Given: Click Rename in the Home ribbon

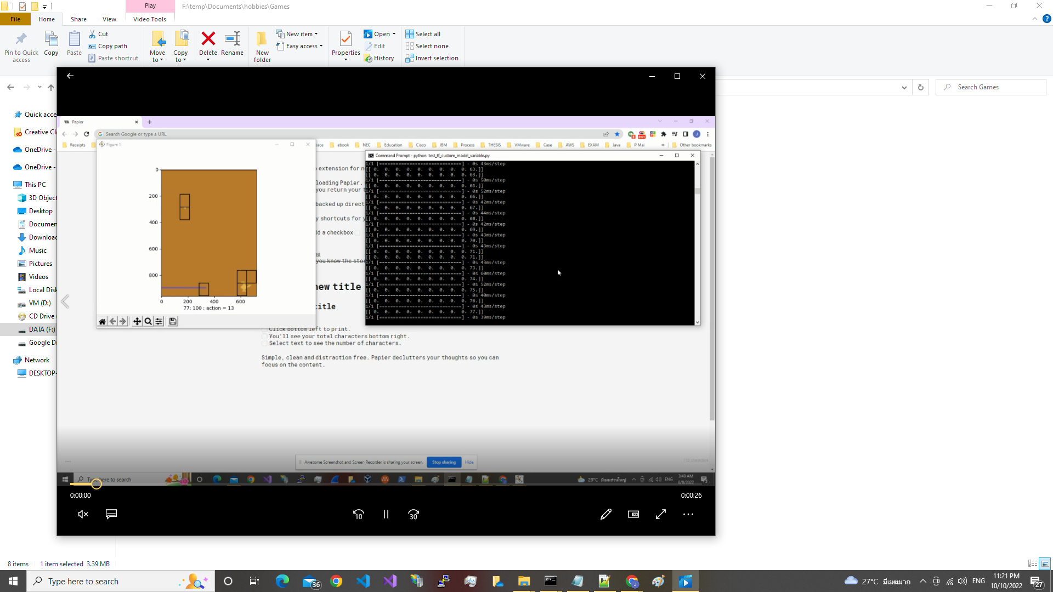Looking at the screenshot, I should [232, 43].
